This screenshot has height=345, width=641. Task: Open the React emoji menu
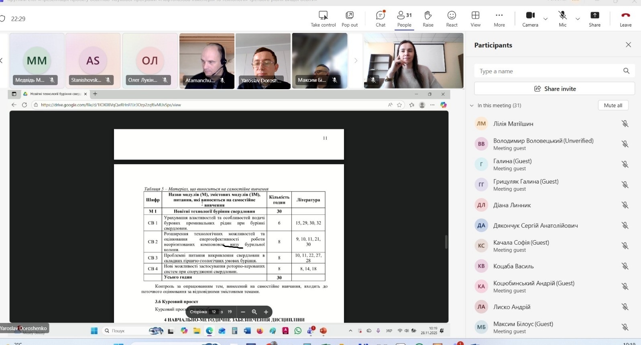[x=452, y=18]
